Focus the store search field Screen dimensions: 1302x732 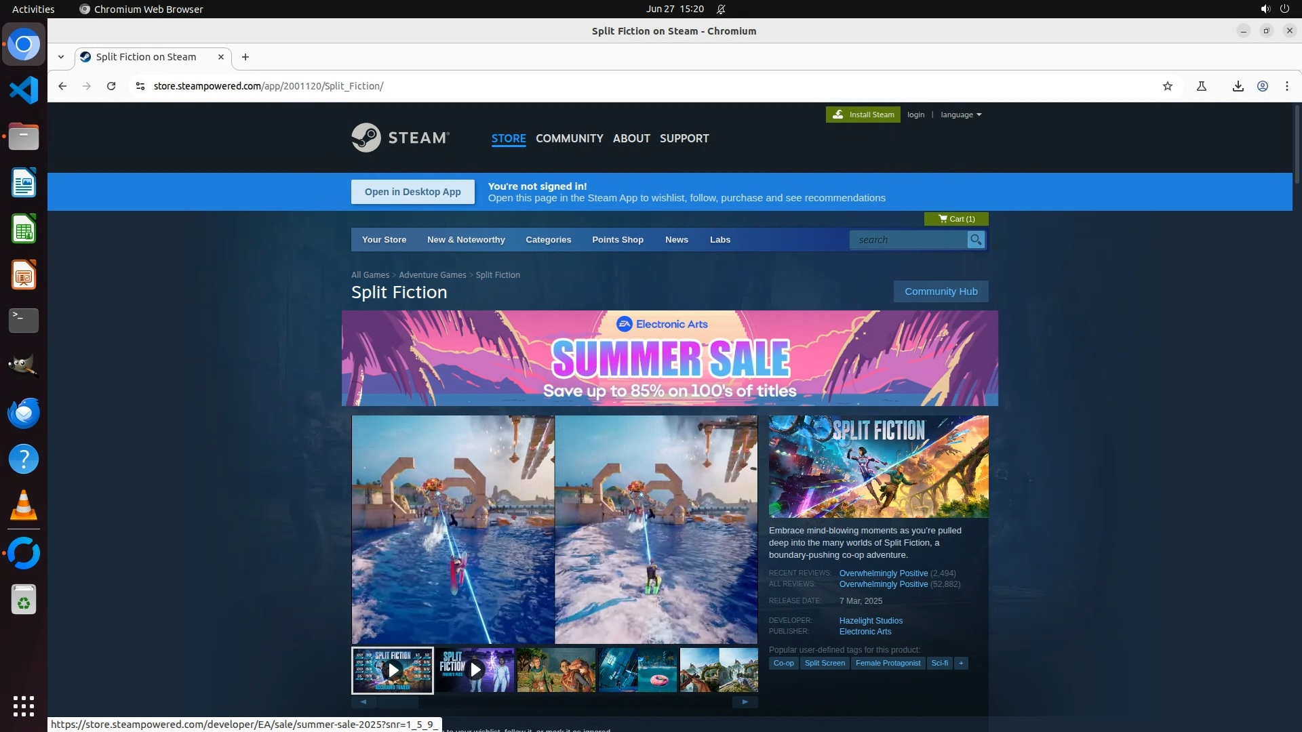click(907, 239)
